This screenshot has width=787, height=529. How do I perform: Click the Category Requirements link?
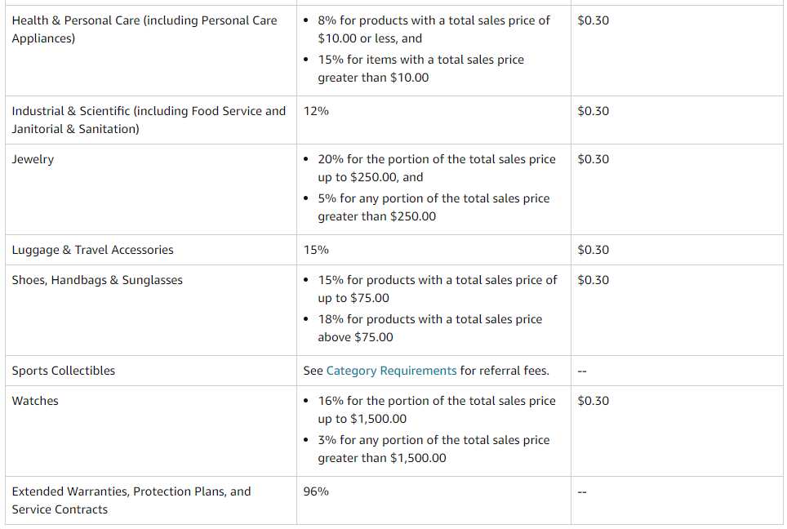pyautogui.click(x=391, y=371)
